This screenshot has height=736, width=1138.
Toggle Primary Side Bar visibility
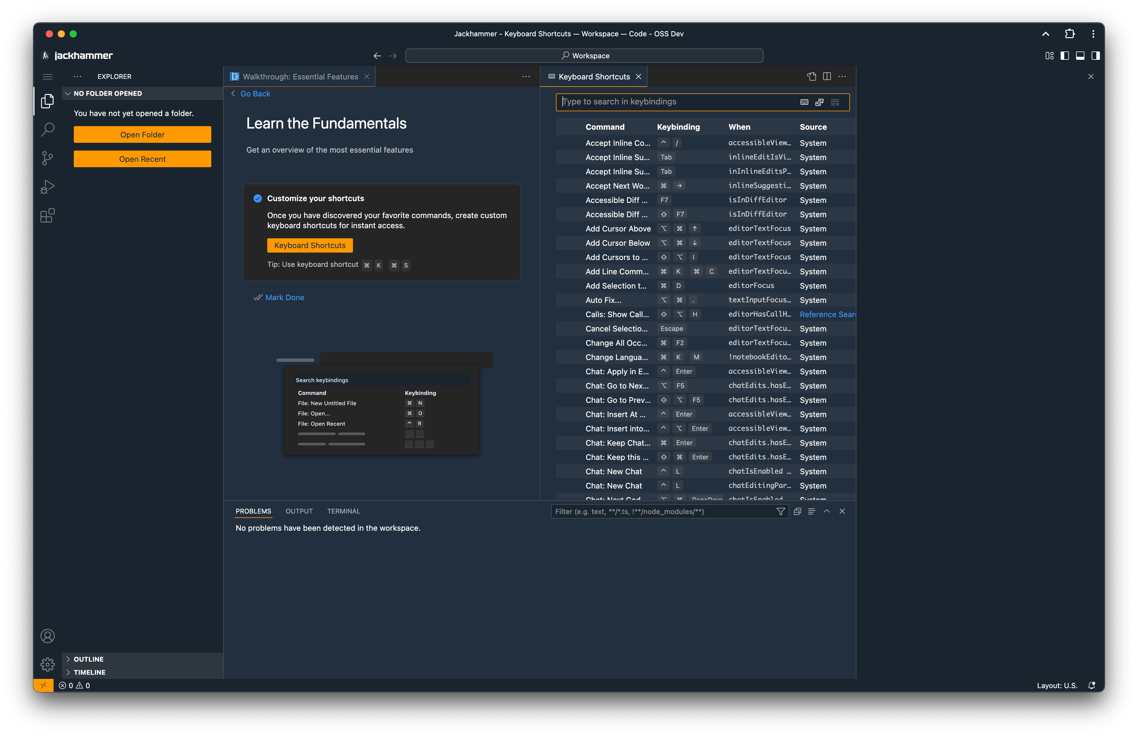1064,56
